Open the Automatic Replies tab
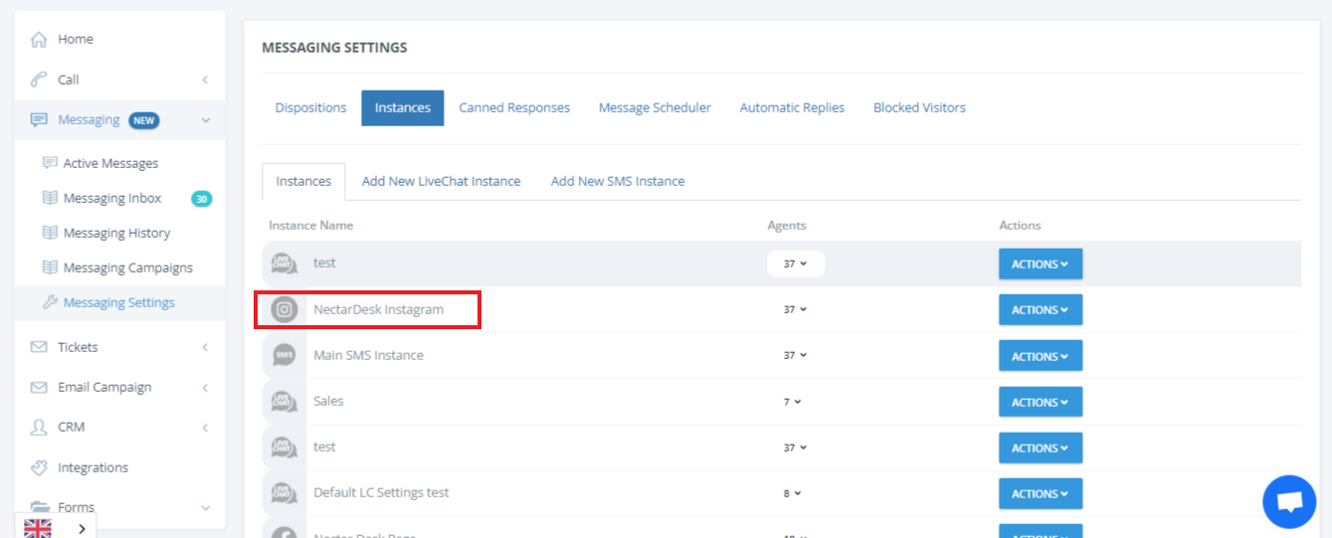 tap(792, 107)
